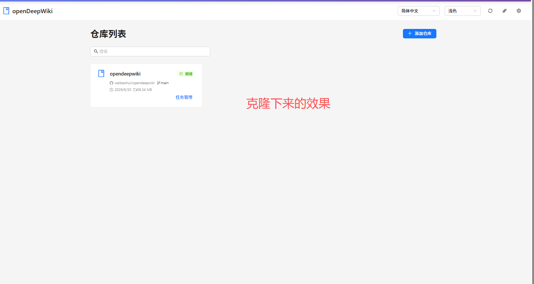Click the connection plug icon in header
534x284 pixels.
click(x=504, y=11)
